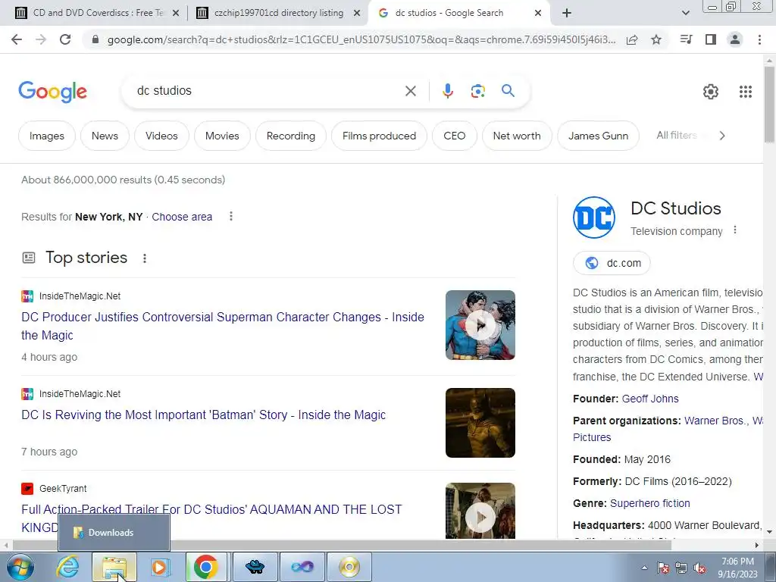Click the network tray icon
Screen dimensions: 776x582
coord(681,568)
